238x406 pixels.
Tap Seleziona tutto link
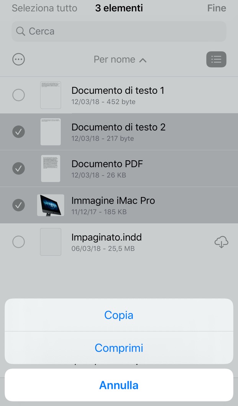pos(44,8)
